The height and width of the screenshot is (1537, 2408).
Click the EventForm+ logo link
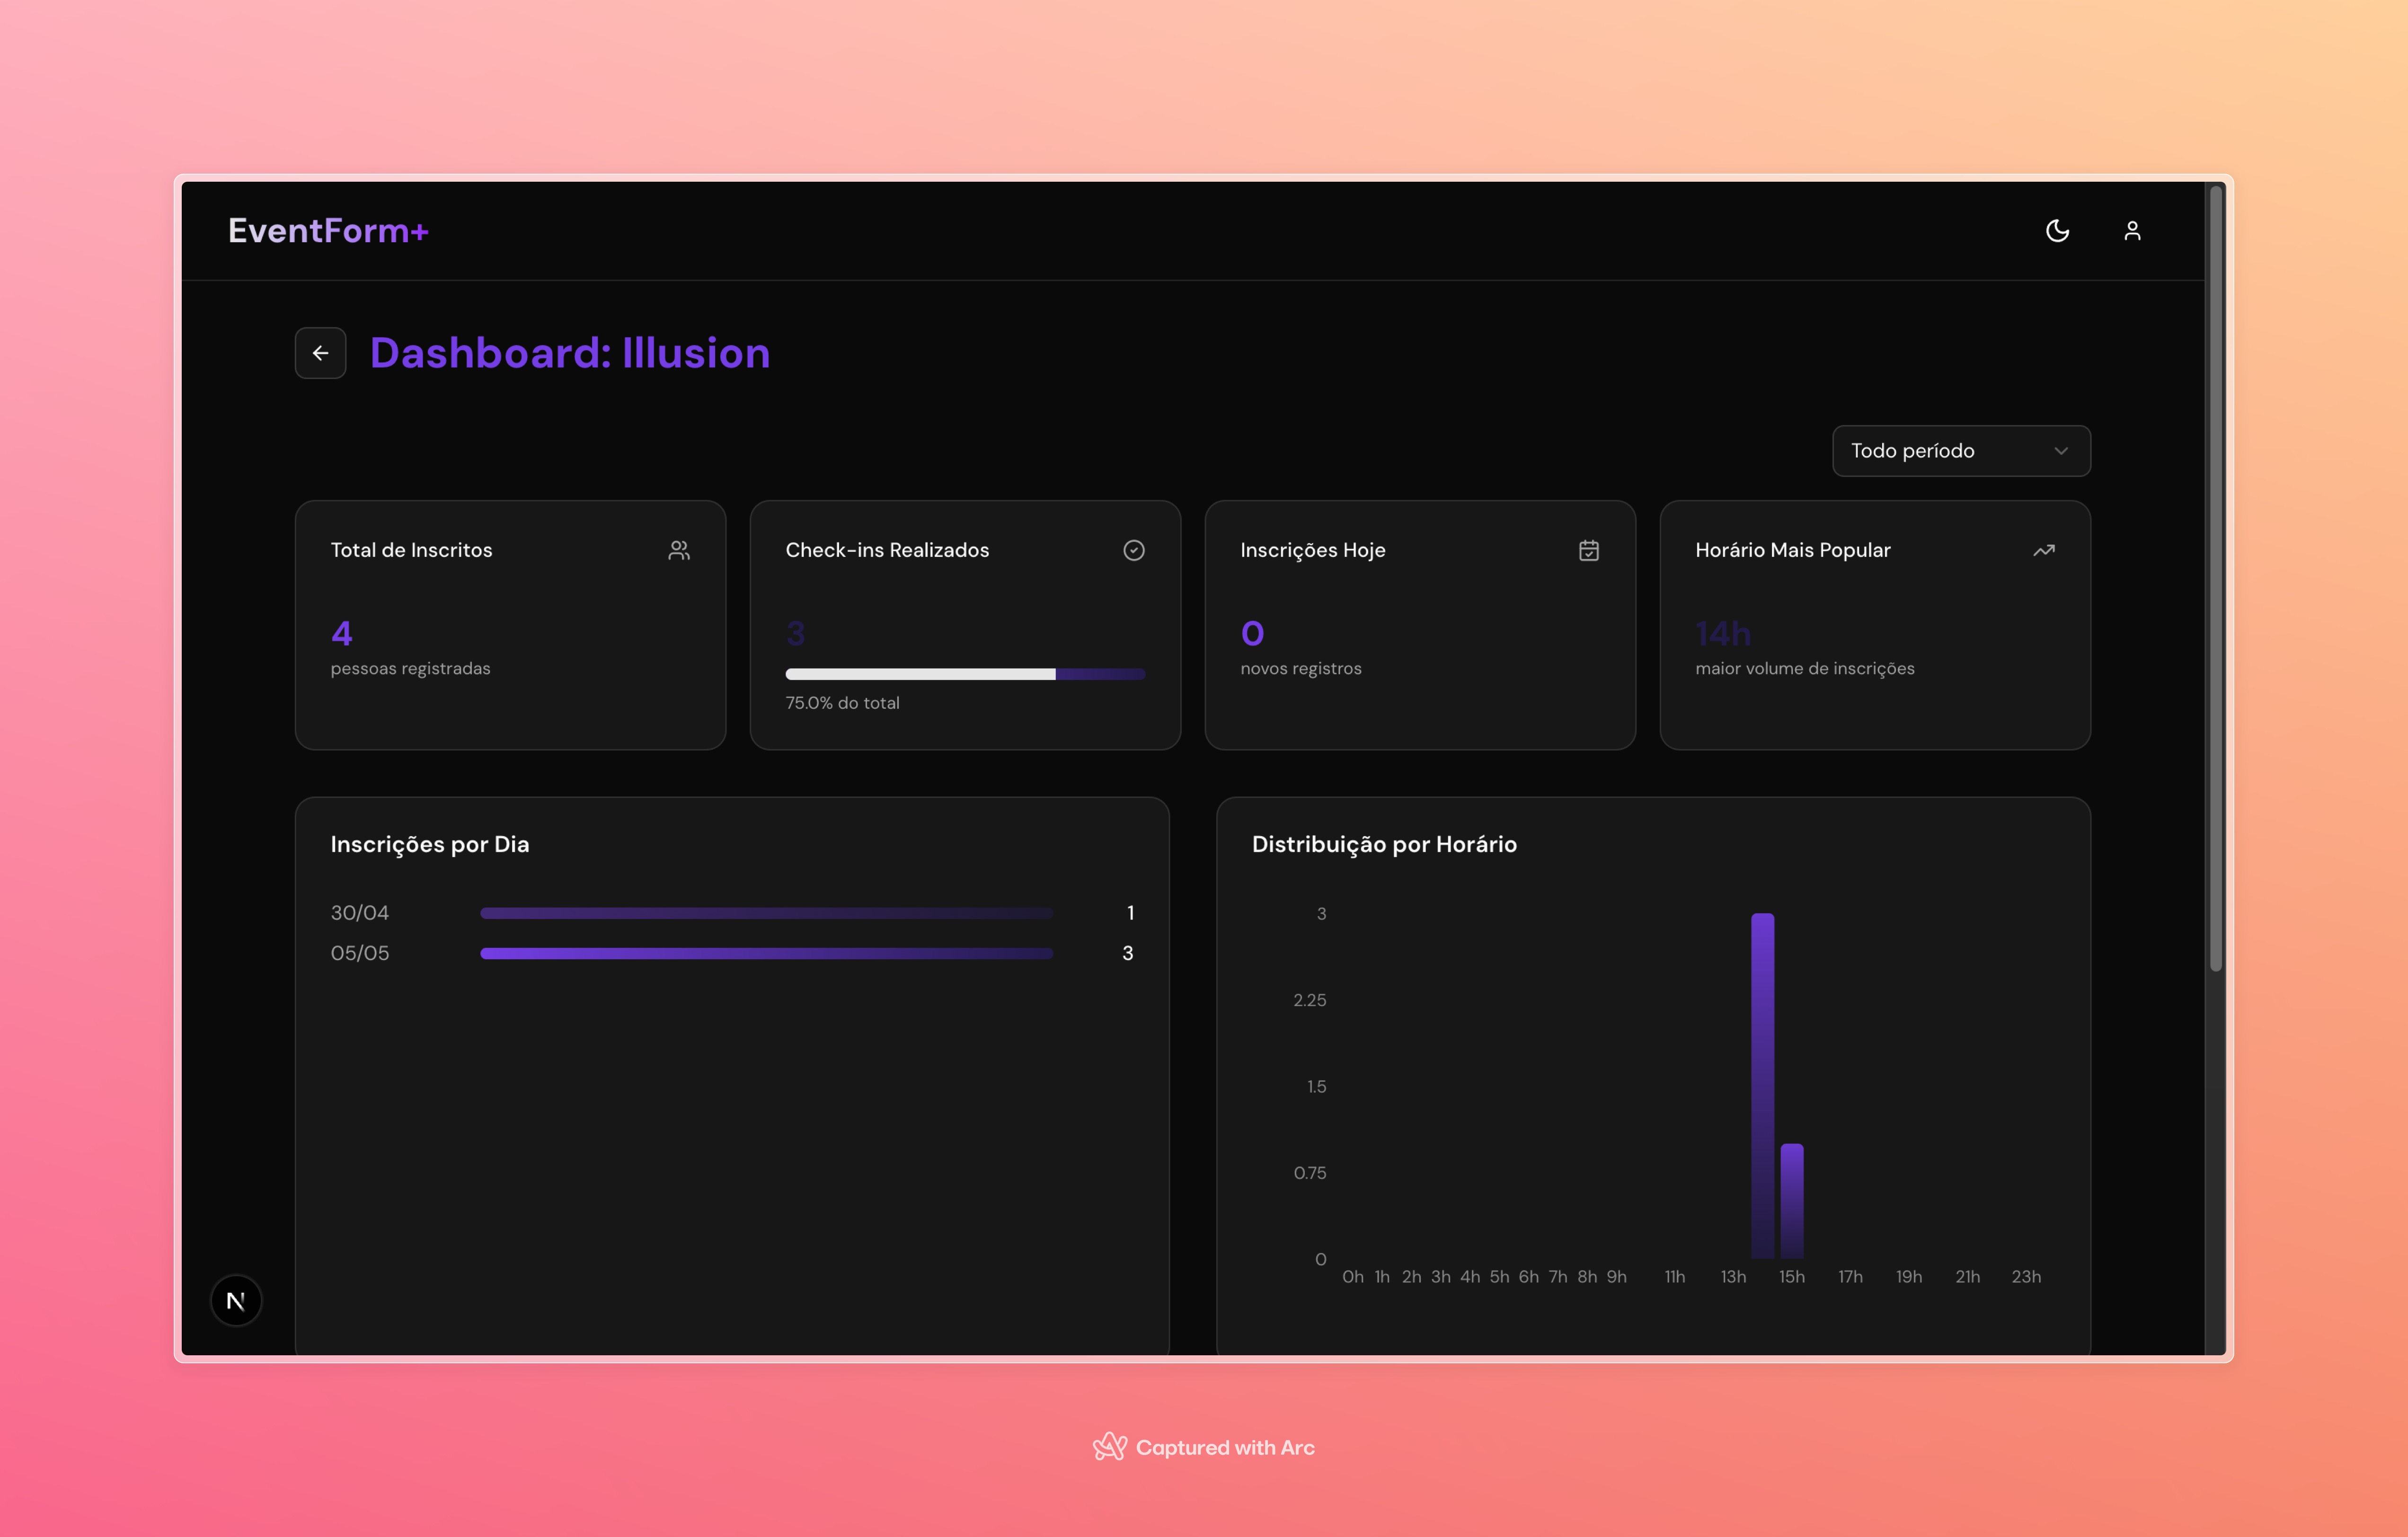tap(328, 231)
